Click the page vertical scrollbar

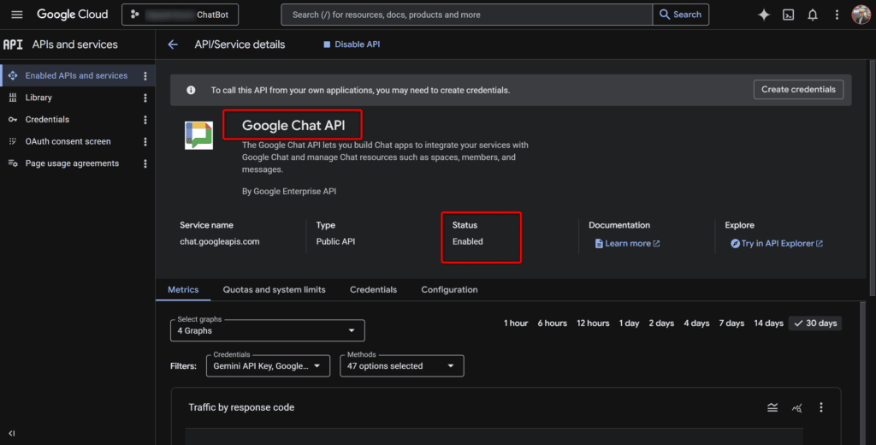(872, 178)
